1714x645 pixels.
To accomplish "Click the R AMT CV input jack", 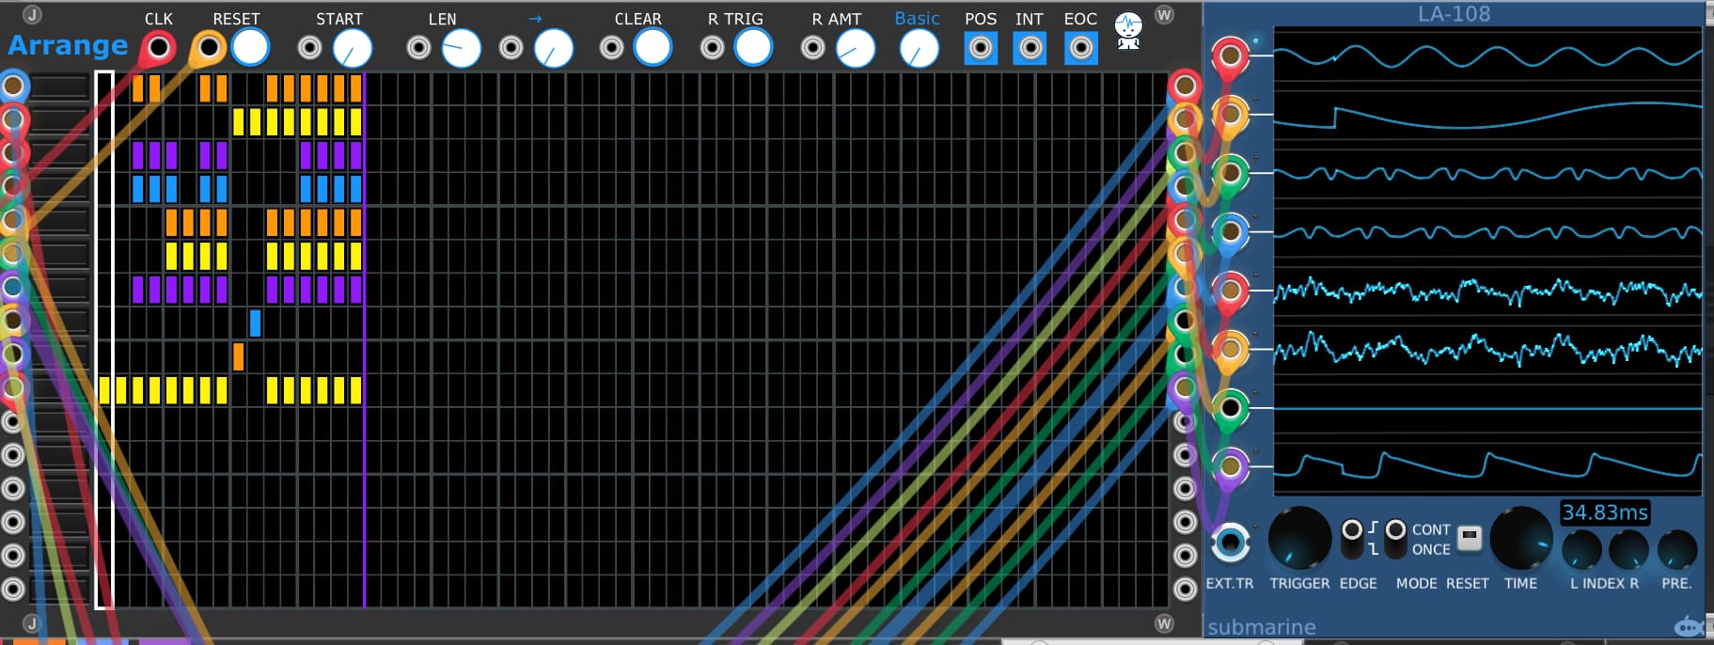I will tap(813, 47).
